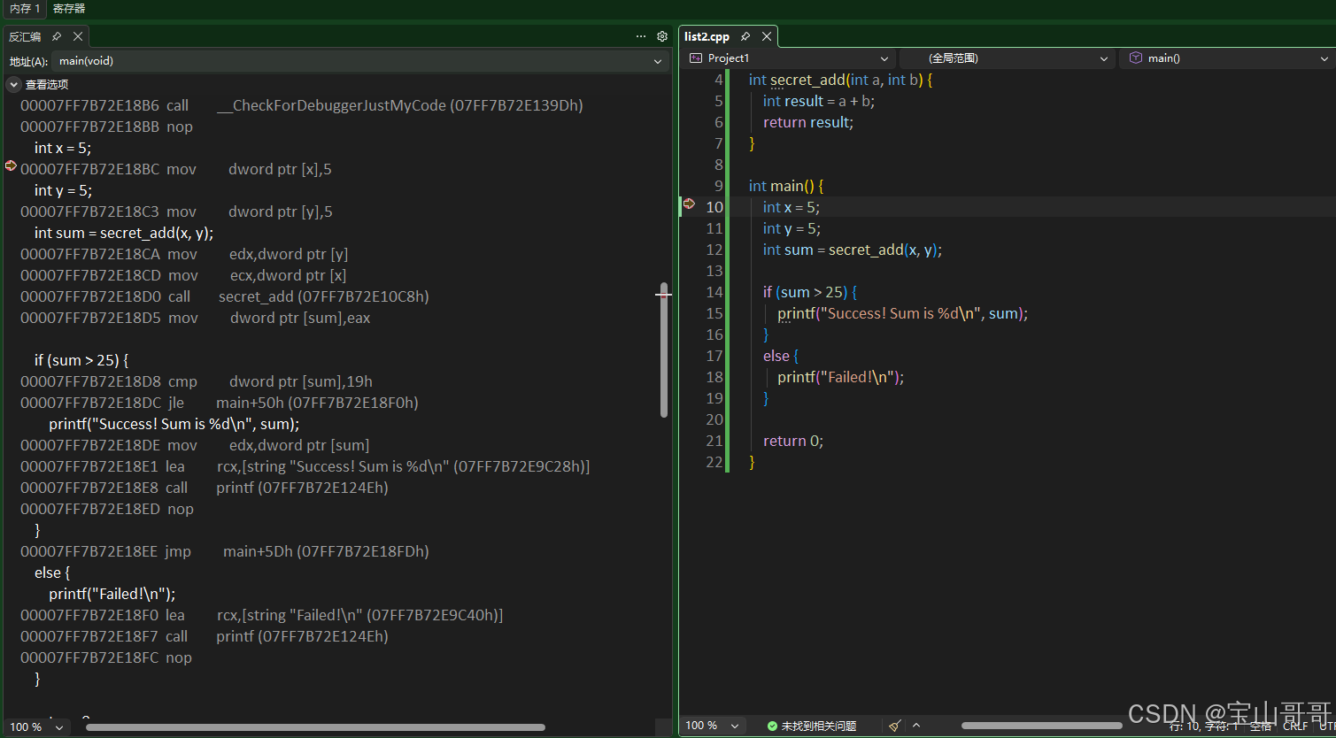Click the execution arrow at source line 10

click(689, 204)
